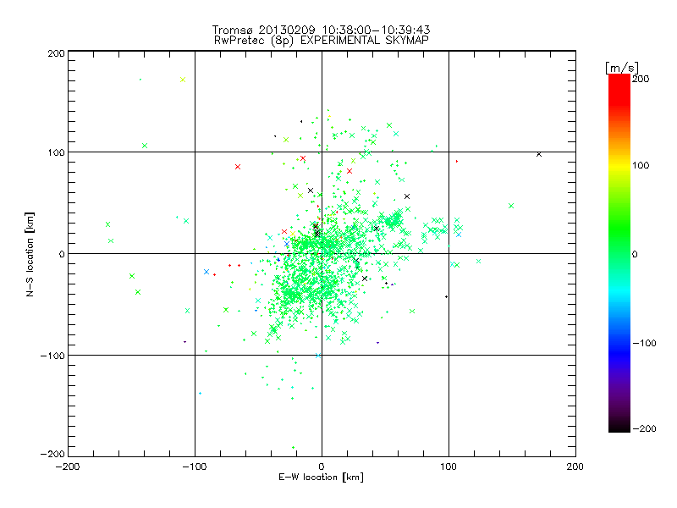
Task: Click the y-axis tick label '-100'
Action: tap(52, 356)
